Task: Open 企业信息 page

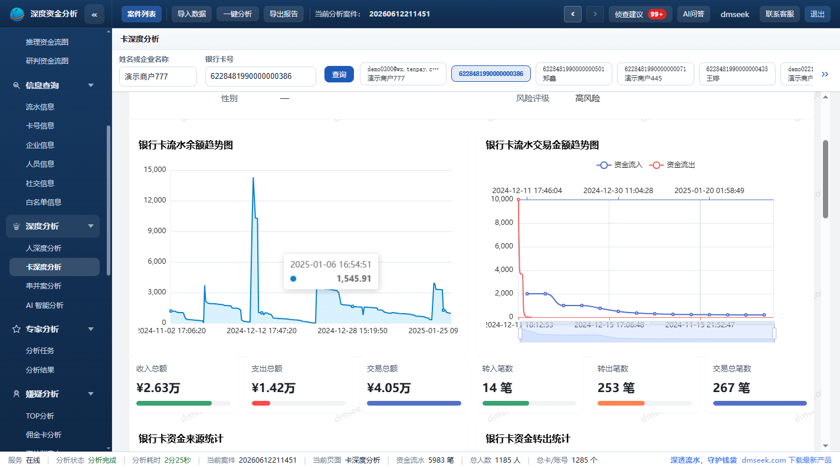Action: [40, 145]
